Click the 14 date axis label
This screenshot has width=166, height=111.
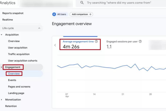[94, 94]
